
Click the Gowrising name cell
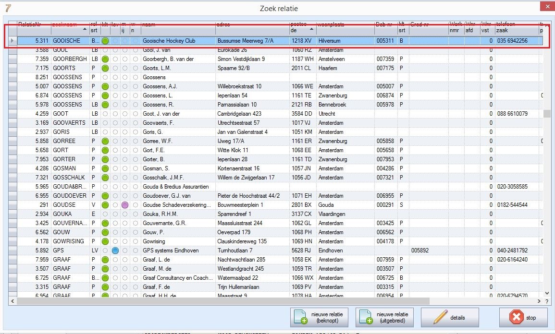pos(178,241)
